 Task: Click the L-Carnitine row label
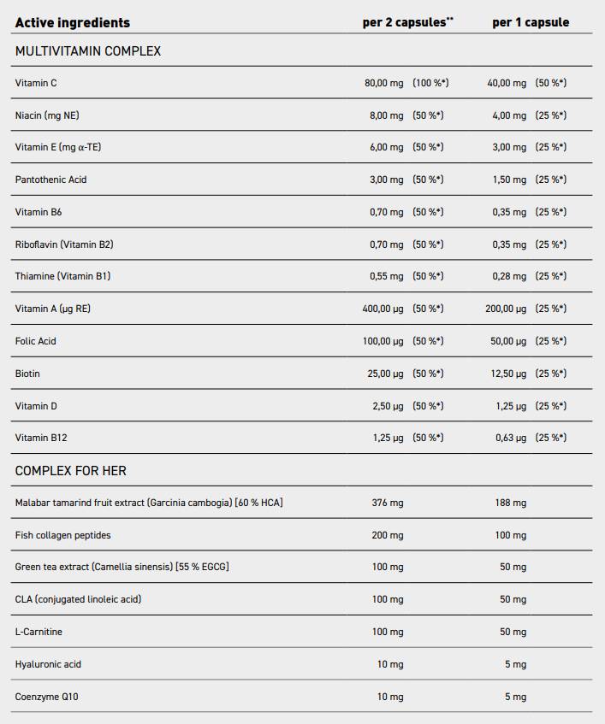[39, 632]
